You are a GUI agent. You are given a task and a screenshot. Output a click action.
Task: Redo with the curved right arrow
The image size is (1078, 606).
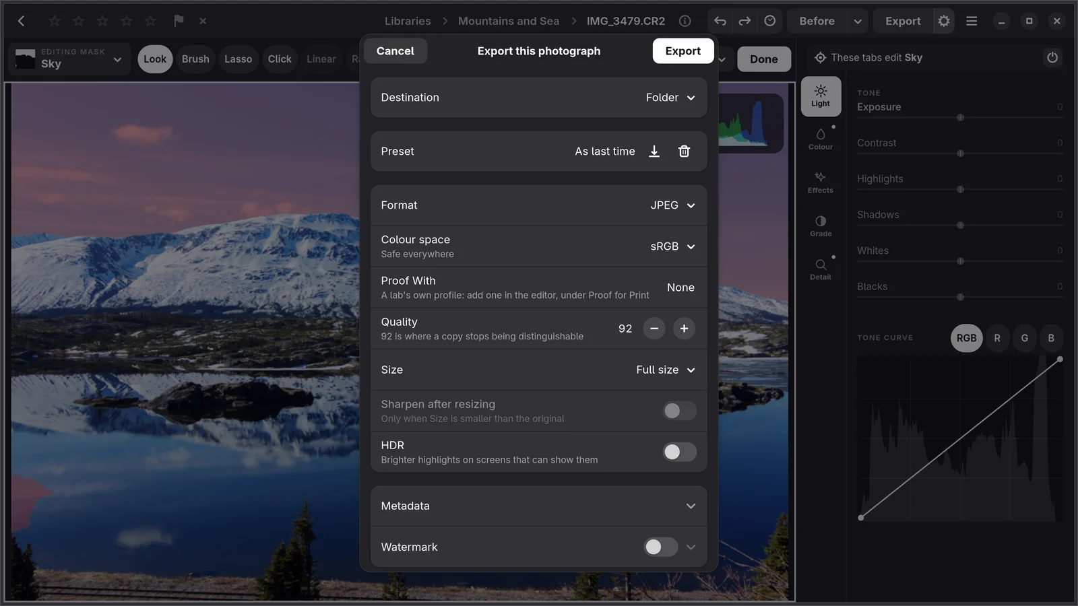coord(744,21)
